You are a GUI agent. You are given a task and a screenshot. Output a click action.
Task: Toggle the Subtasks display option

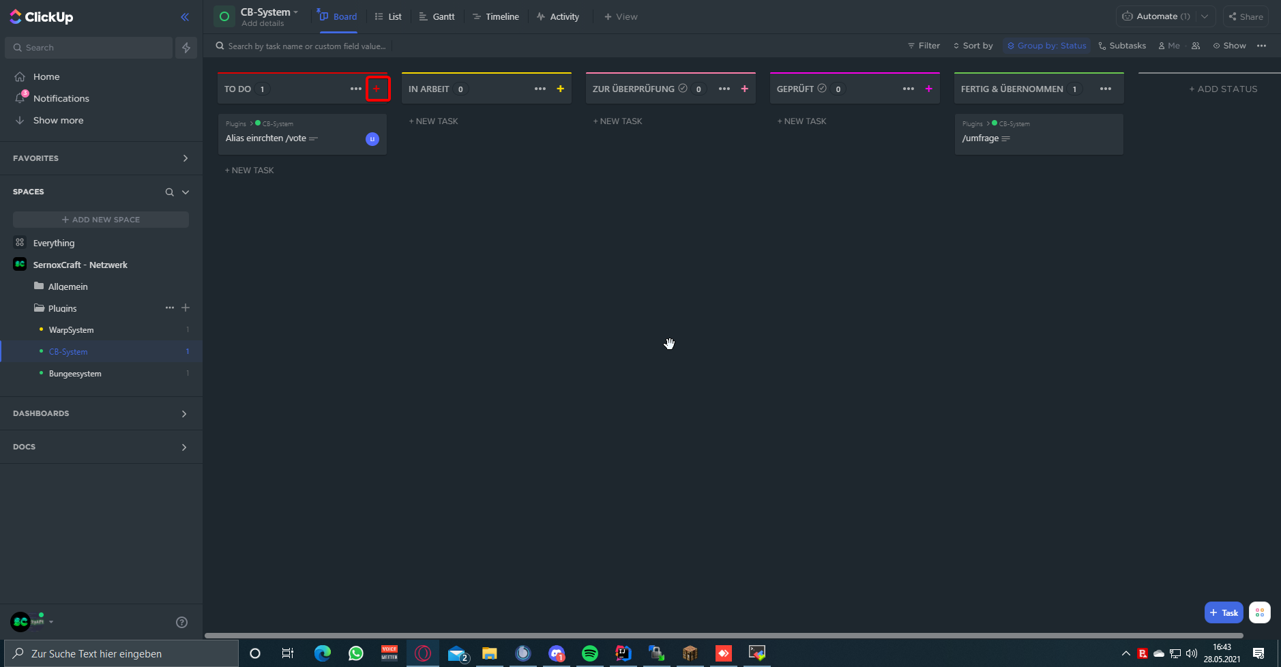tap(1122, 46)
